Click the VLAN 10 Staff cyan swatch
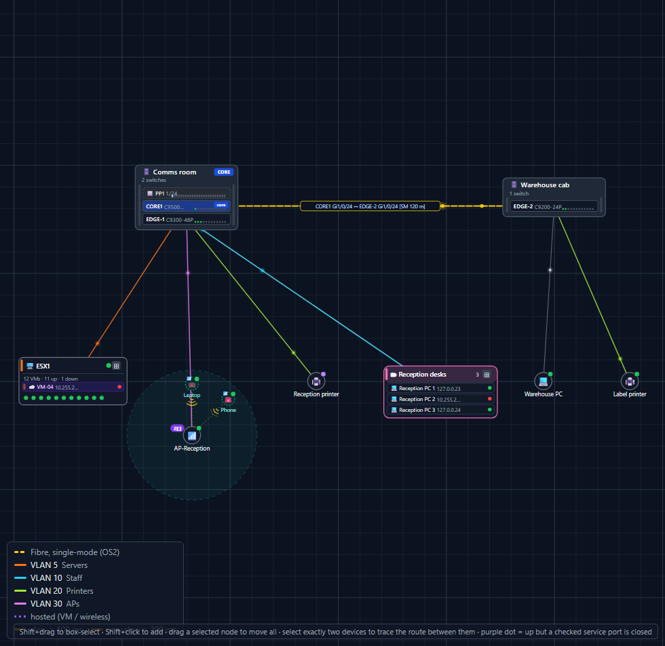The height and width of the screenshot is (646, 665). pyautogui.click(x=20, y=577)
